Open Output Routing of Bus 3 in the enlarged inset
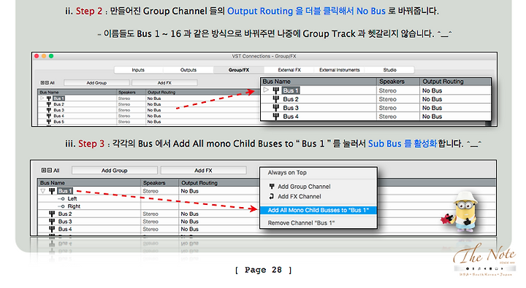This screenshot has height=288, width=526. coord(432,108)
